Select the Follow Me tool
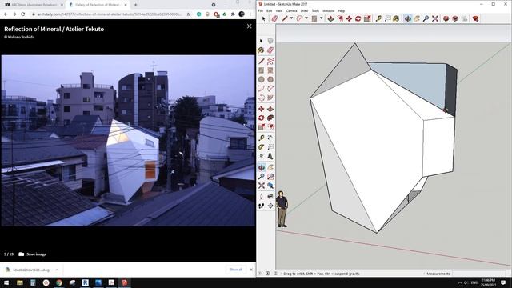The width and height of the screenshot is (512, 288). [270, 118]
